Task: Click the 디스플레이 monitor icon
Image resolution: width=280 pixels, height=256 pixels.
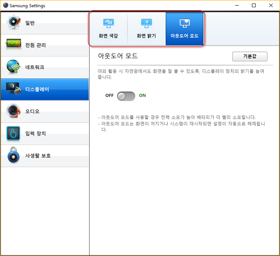Action: pos(14,88)
